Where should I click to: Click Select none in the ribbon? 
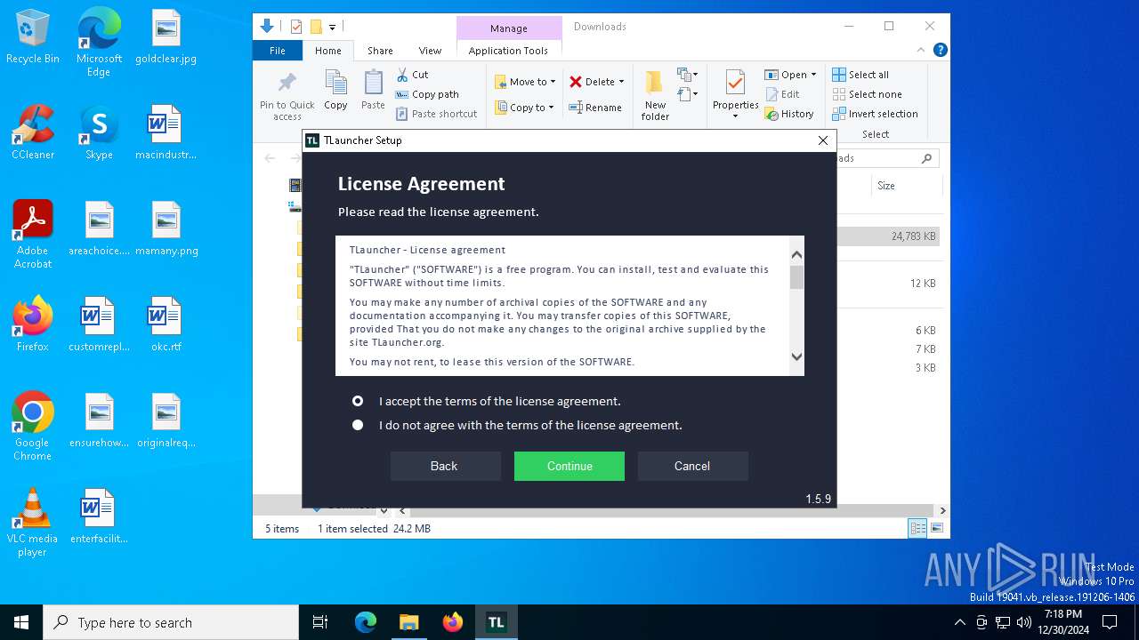click(867, 94)
